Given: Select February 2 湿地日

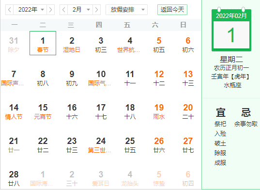Looking at the screenshot, I should tap(72, 45).
